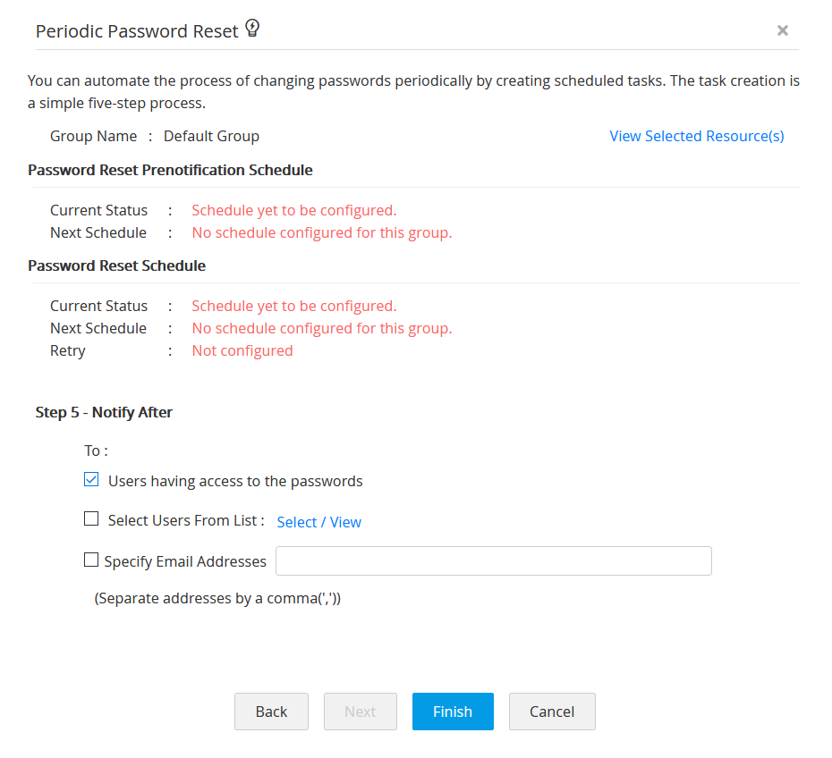
Task: Click the 'Password Reset Prenotification Schedule' heading
Action: tap(170, 170)
